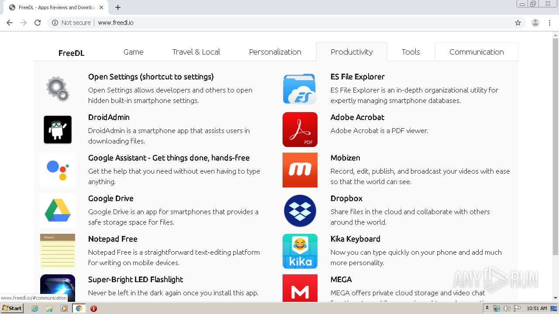Click the page vertical scrollbar
Image resolution: width=559 pixels, height=314 pixels.
556,146
